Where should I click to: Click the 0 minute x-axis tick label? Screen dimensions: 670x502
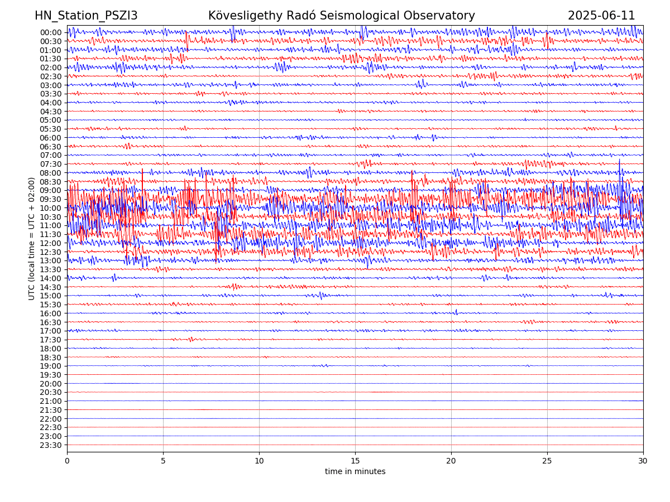click(x=67, y=461)
